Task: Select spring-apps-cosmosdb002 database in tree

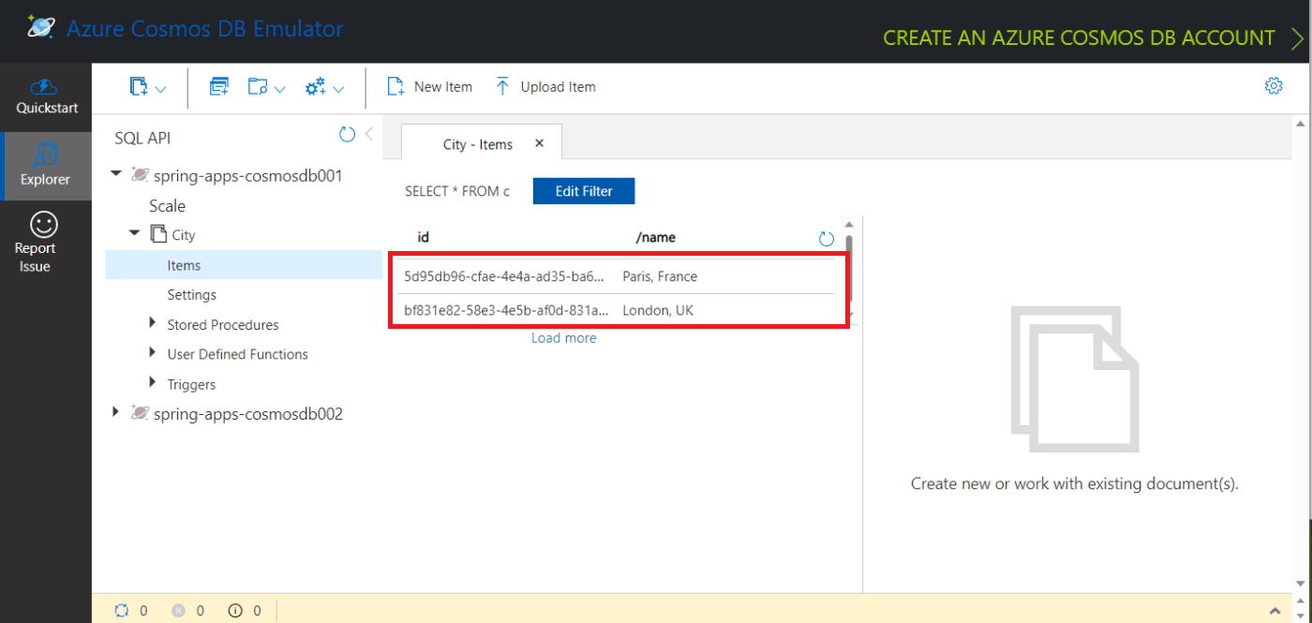Action: (x=248, y=413)
